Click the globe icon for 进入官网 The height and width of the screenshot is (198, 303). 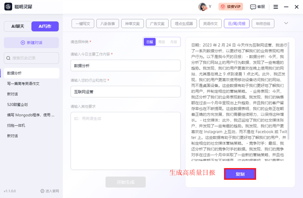coord(43,191)
